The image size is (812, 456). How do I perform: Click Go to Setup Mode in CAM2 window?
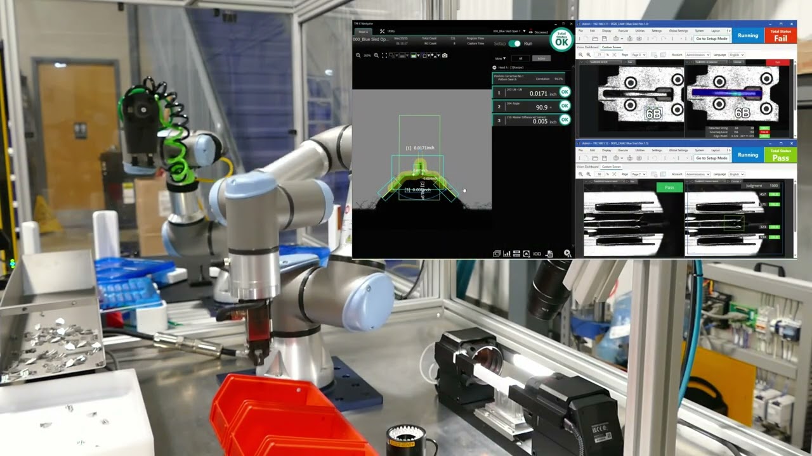point(712,158)
